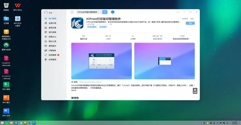Open the 主目录 home folder icon
The height and width of the screenshot is (125, 241).
(6, 20)
